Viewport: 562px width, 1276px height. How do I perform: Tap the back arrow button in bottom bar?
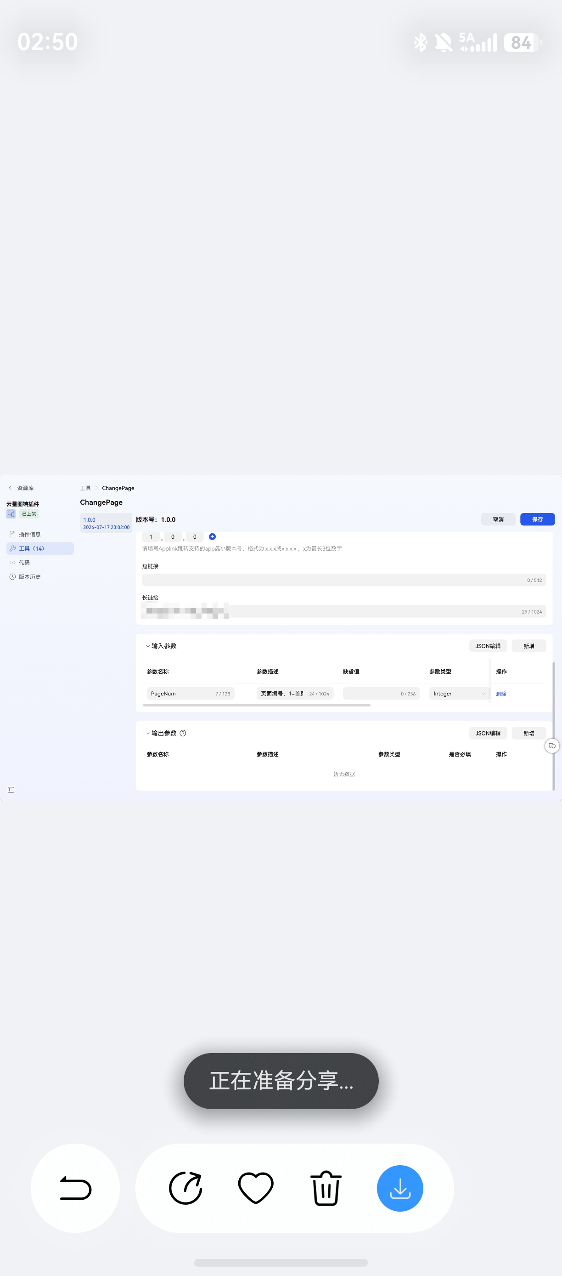(x=75, y=1188)
